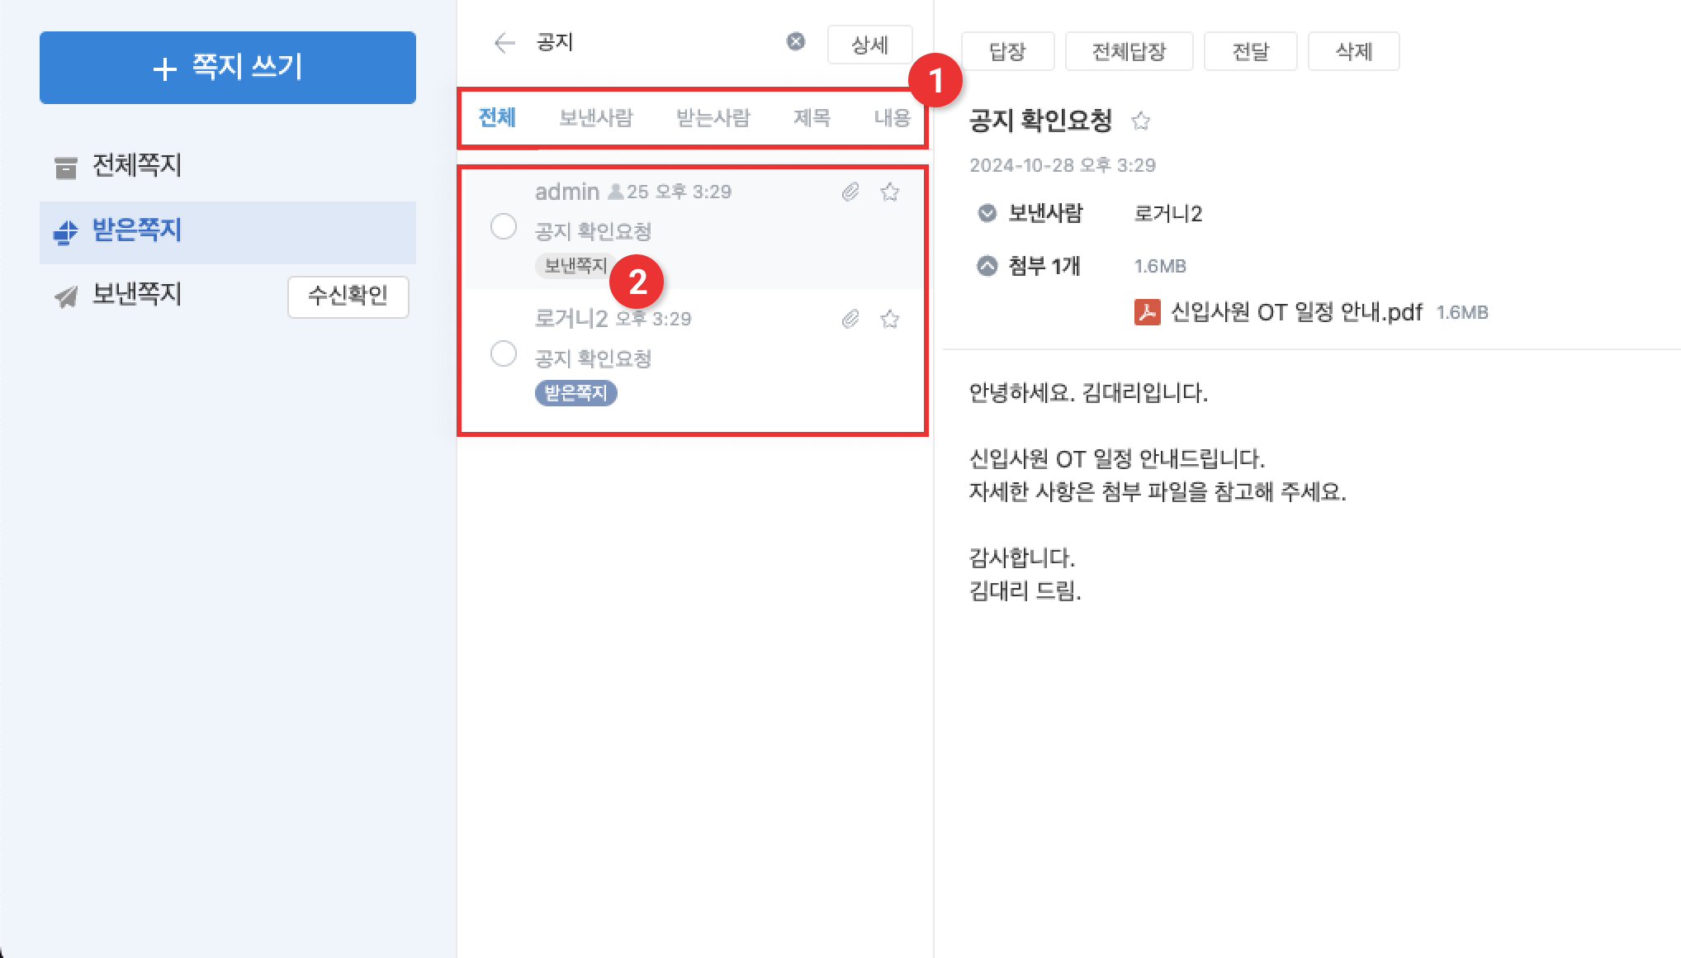Clear the search text with X icon

[795, 42]
